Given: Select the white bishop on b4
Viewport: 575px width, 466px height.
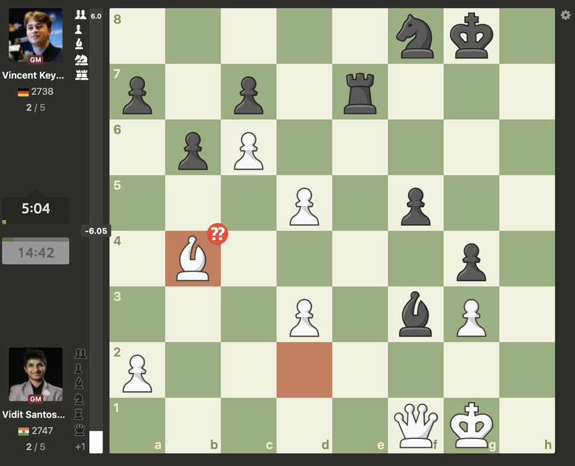Looking at the screenshot, I should pyautogui.click(x=193, y=259).
